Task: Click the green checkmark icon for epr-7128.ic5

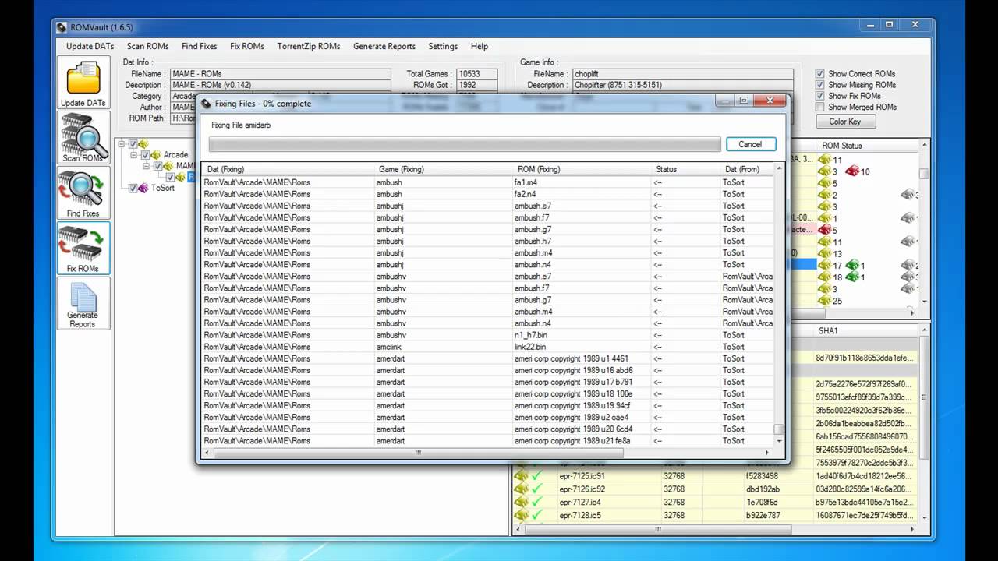Action: point(536,516)
